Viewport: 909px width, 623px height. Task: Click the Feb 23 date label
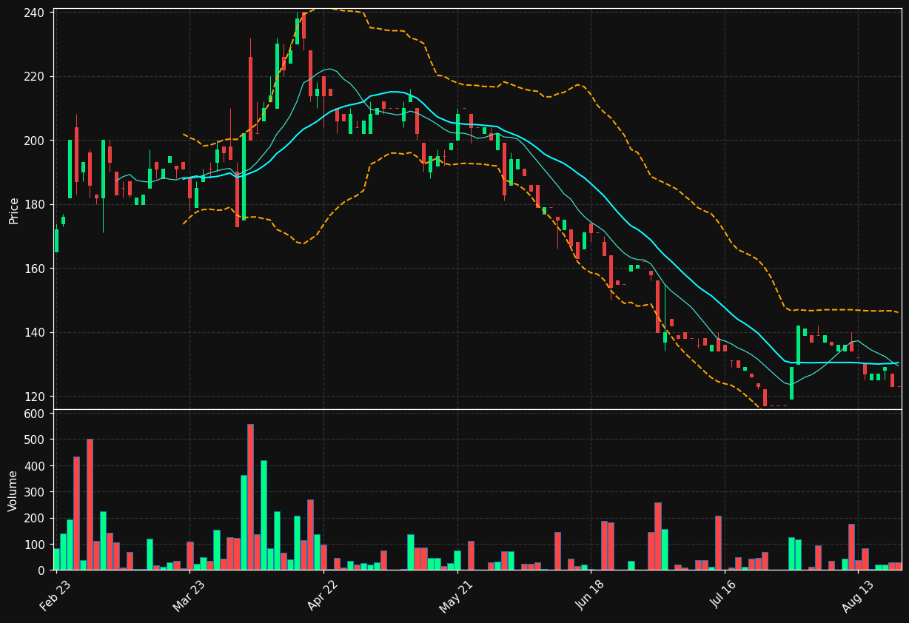pos(56,596)
